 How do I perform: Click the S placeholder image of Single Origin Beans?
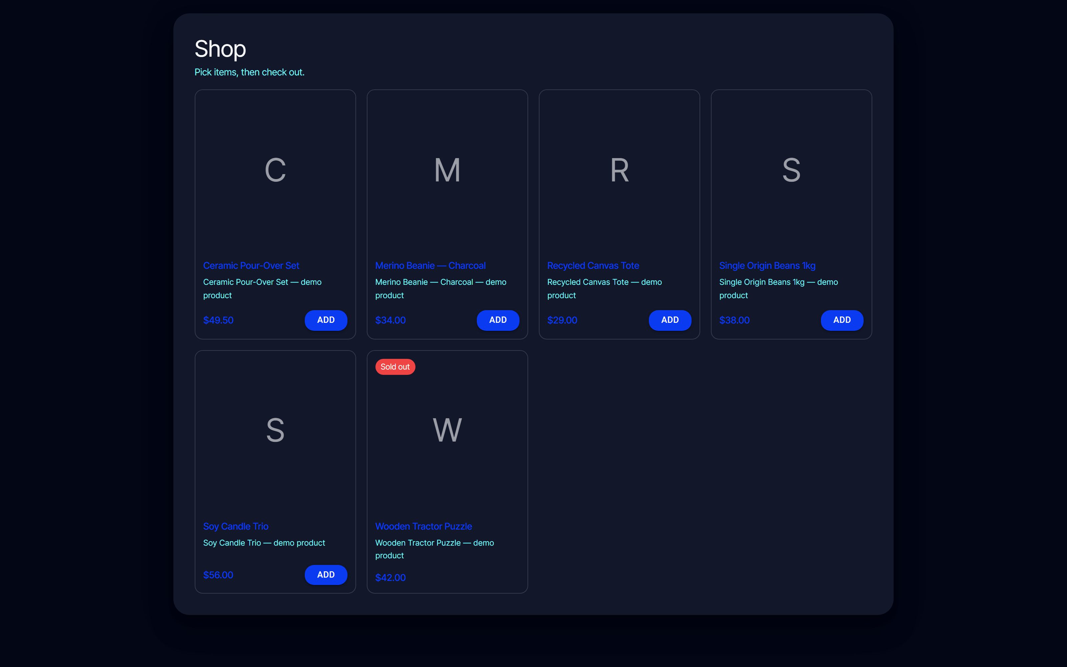pyautogui.click(x=791, y=170)
